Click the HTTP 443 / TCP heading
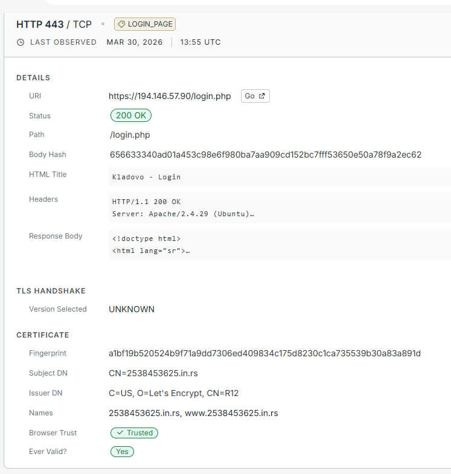This screenshot has width=451, height=474. click(54, 24)
